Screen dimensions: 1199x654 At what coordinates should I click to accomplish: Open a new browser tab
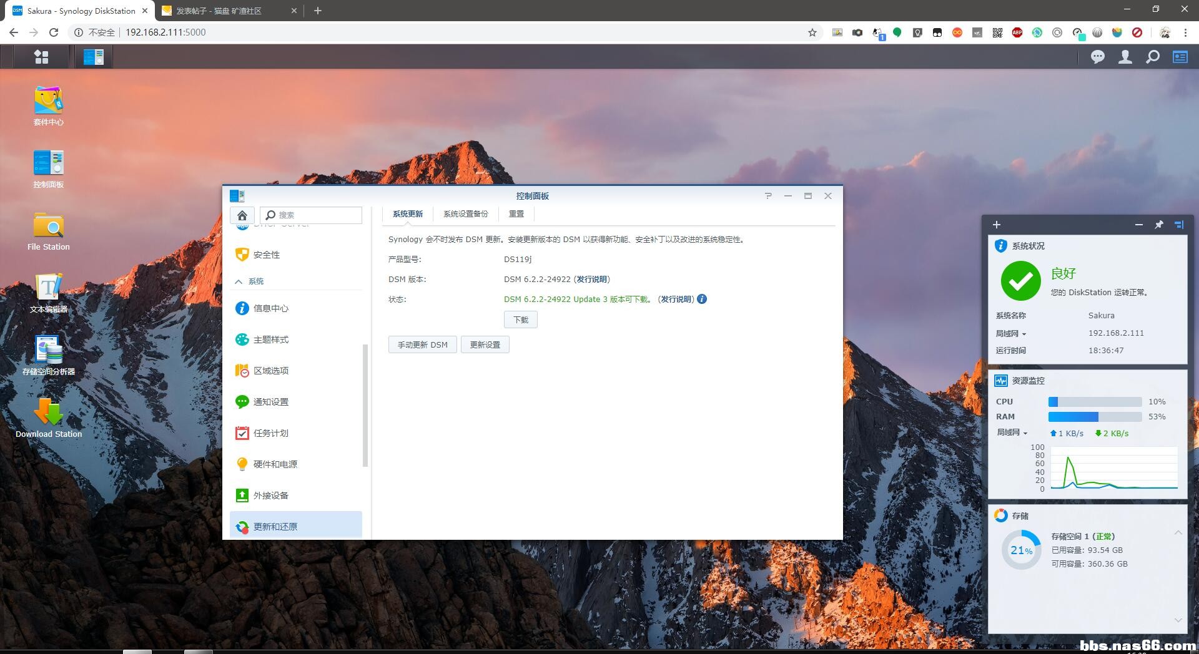318,11
